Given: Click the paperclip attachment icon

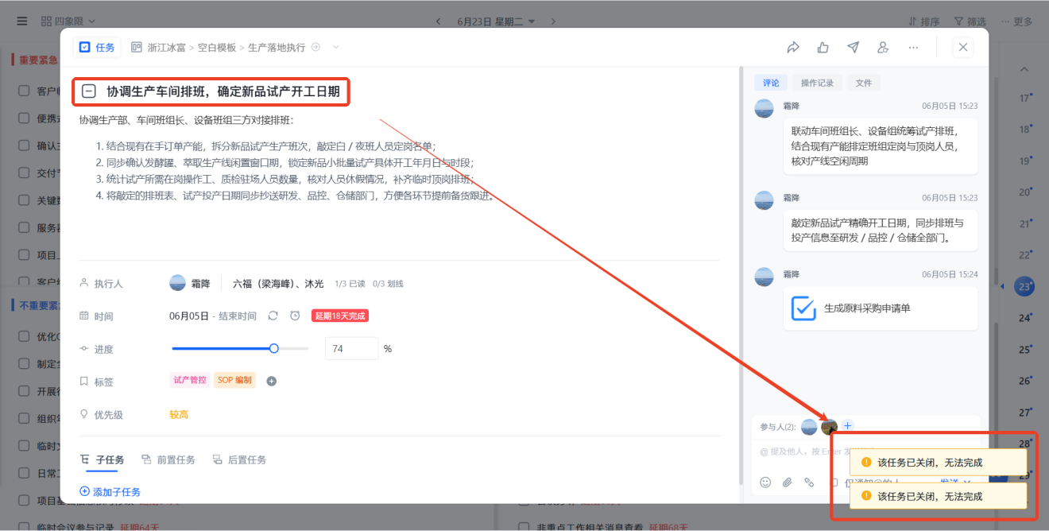Looking at the screenshot, I should 788,482.
